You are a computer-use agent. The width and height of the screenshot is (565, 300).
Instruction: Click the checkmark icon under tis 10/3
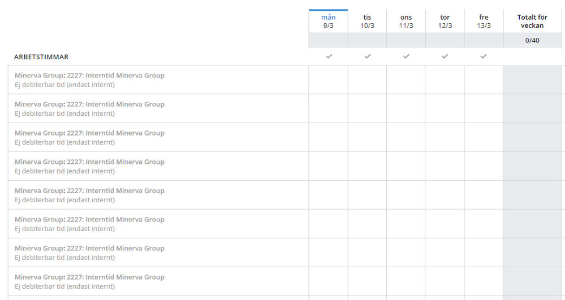click(x=368, y=56)
